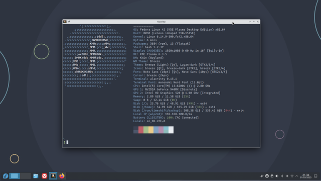The image size is (321, 181).
Task: Click the 'WM: KWin (Wayland)' line
Action: tap(148, 58)
